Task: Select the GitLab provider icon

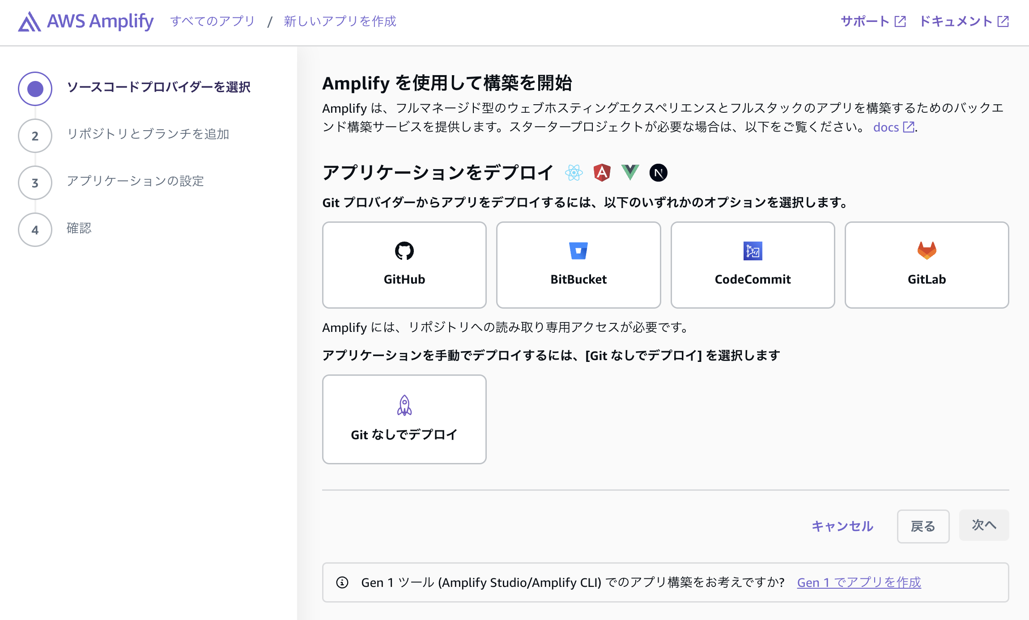Action: point(926,251)
